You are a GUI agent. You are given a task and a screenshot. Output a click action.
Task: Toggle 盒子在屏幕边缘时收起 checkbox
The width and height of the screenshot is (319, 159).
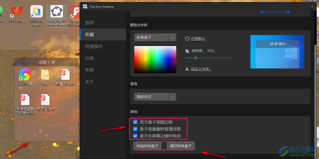[x=135, y=136]
